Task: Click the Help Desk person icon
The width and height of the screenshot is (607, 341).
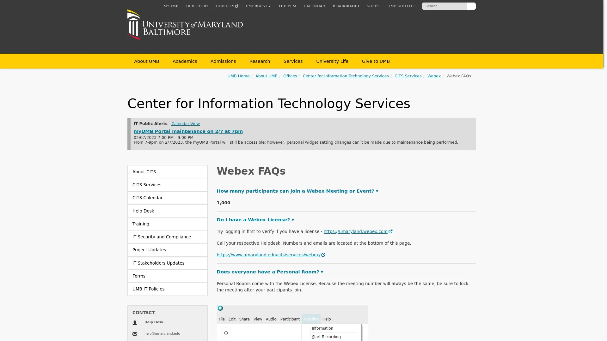Action: [135, 323]
